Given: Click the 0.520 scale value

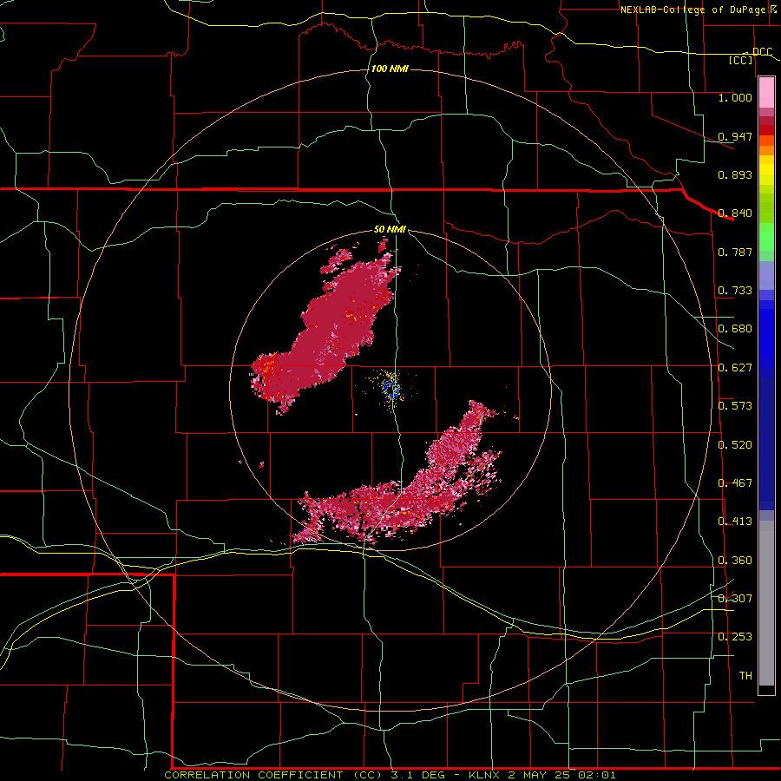Looking at the screenshot, I should pyautogui.click(x=735, y=445).
